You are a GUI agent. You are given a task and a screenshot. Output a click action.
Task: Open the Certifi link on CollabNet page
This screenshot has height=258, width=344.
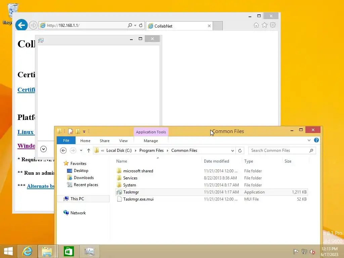[26, 90]
